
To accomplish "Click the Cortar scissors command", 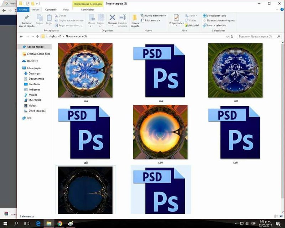I will point(61,16).
